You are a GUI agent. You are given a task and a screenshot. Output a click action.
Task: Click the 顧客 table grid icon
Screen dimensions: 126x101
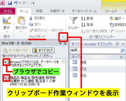[x=75, y=62]
